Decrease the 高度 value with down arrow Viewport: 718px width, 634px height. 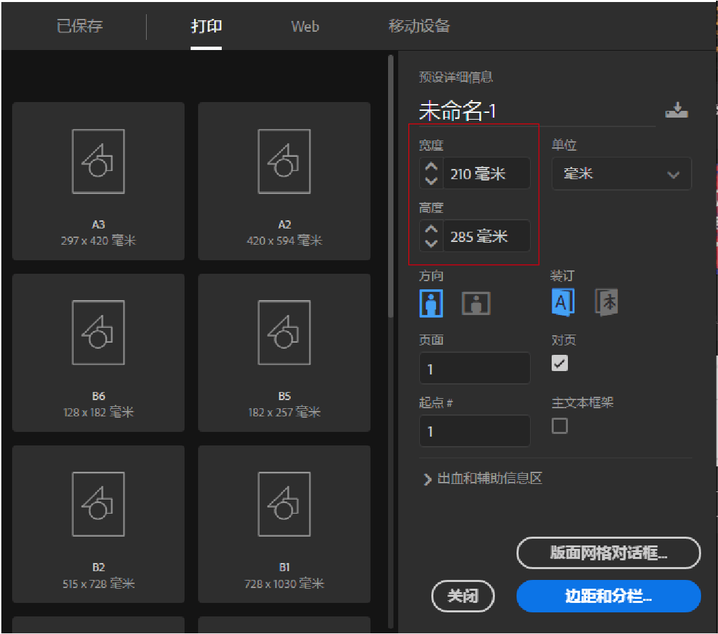coord(431,243)
